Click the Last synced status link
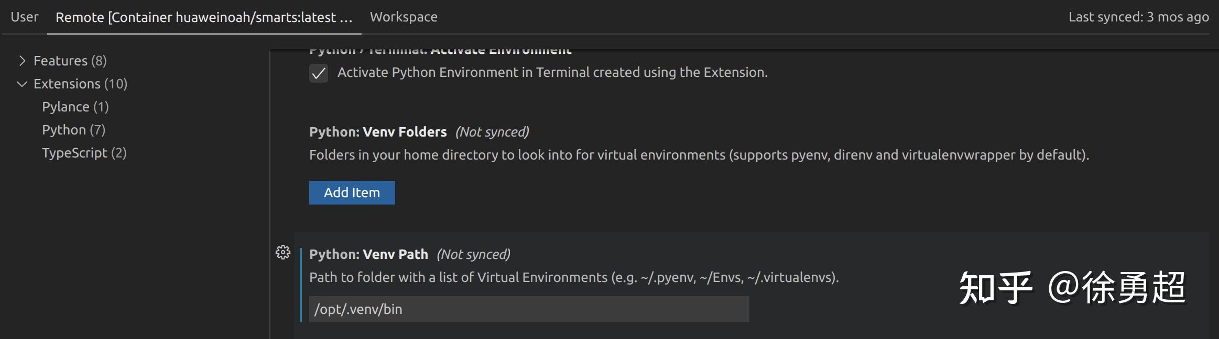 click(x=1138, y=17)
